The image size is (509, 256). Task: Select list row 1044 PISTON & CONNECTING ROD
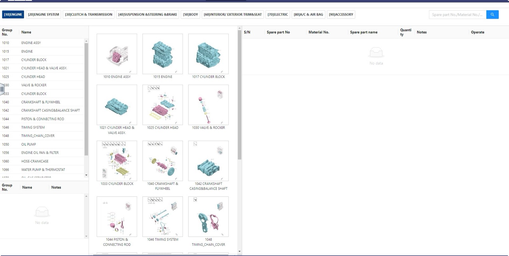[42, 119]
